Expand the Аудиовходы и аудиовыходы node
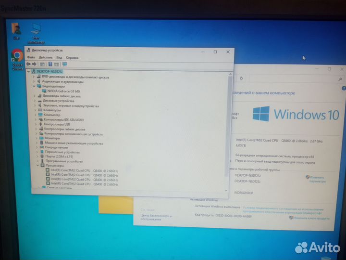Viewport: 346px width, 260px height. coord(34,81)
